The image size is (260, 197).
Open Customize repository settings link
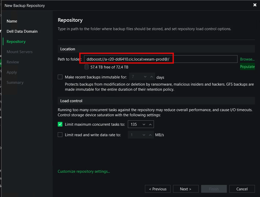[x=84, y=171]
